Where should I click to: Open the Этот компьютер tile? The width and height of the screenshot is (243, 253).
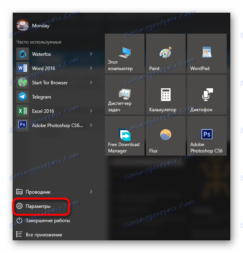click(125, 53)
